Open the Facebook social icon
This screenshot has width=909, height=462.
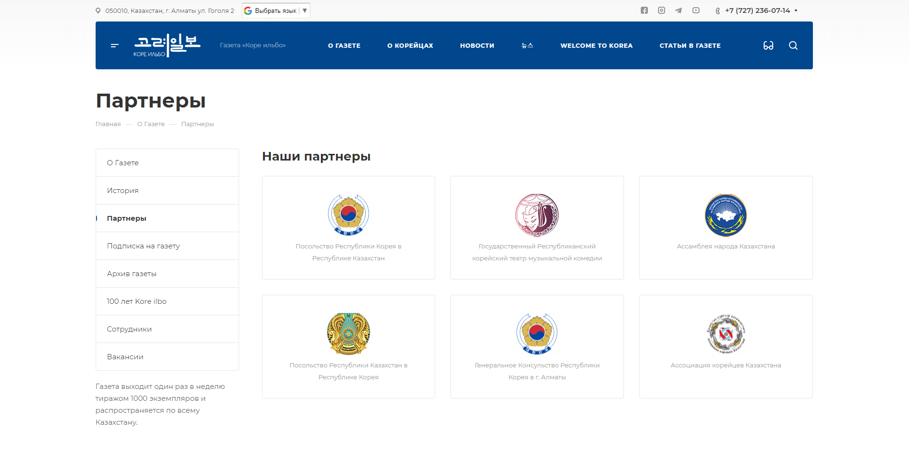coord(644,11)
